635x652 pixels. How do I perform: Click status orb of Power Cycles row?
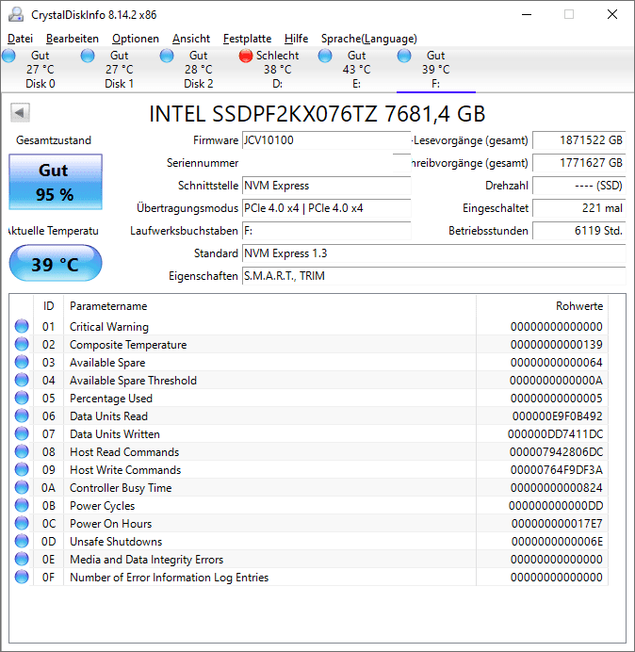coord(22,505)
